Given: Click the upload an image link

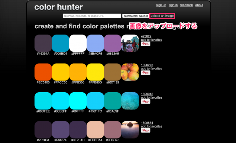Looking at the screenshot, I should 162,16.
